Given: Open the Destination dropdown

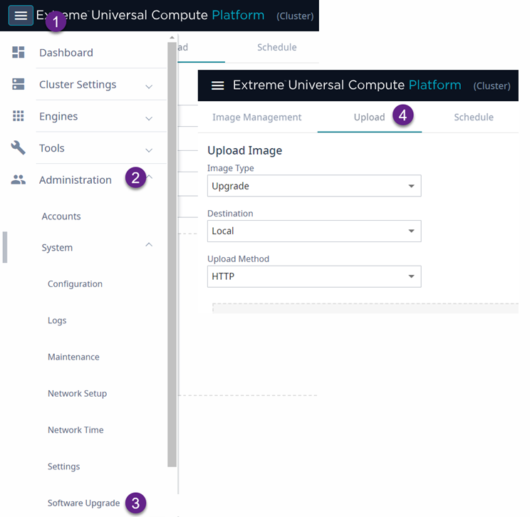Looking at the screenshot, I should [x=314, y=231].
